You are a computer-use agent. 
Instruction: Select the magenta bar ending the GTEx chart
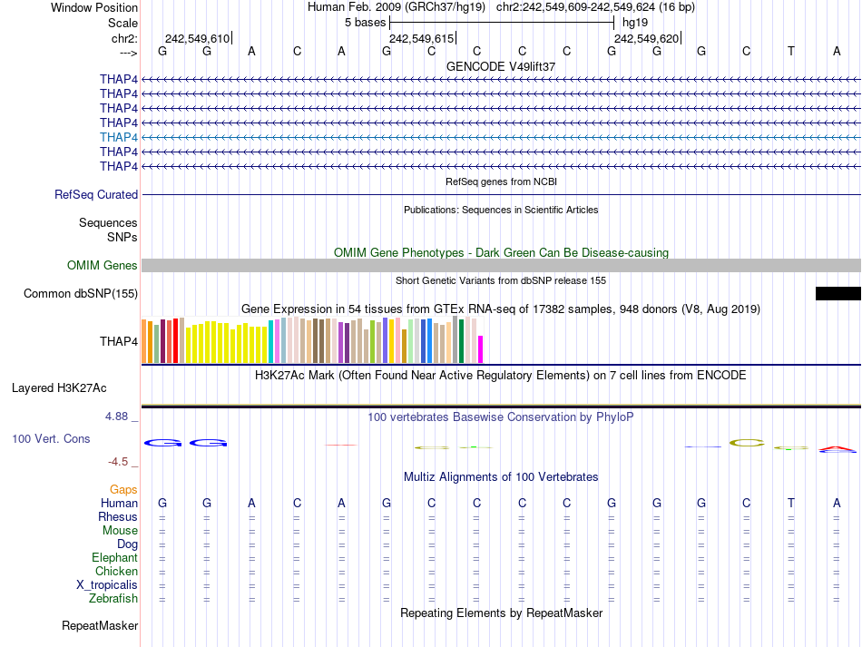point(481,349)
